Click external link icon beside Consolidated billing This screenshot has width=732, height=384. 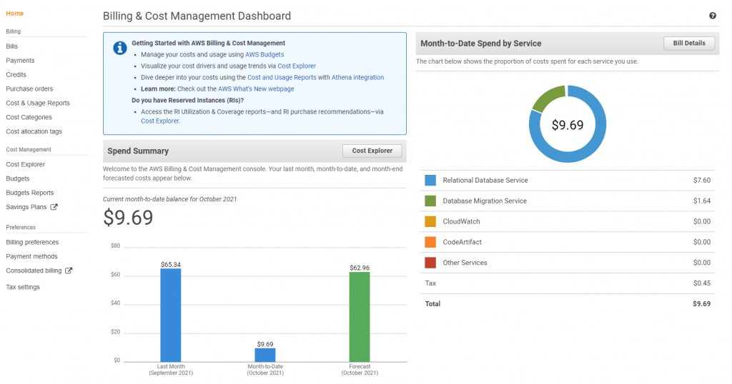[69, 271]
